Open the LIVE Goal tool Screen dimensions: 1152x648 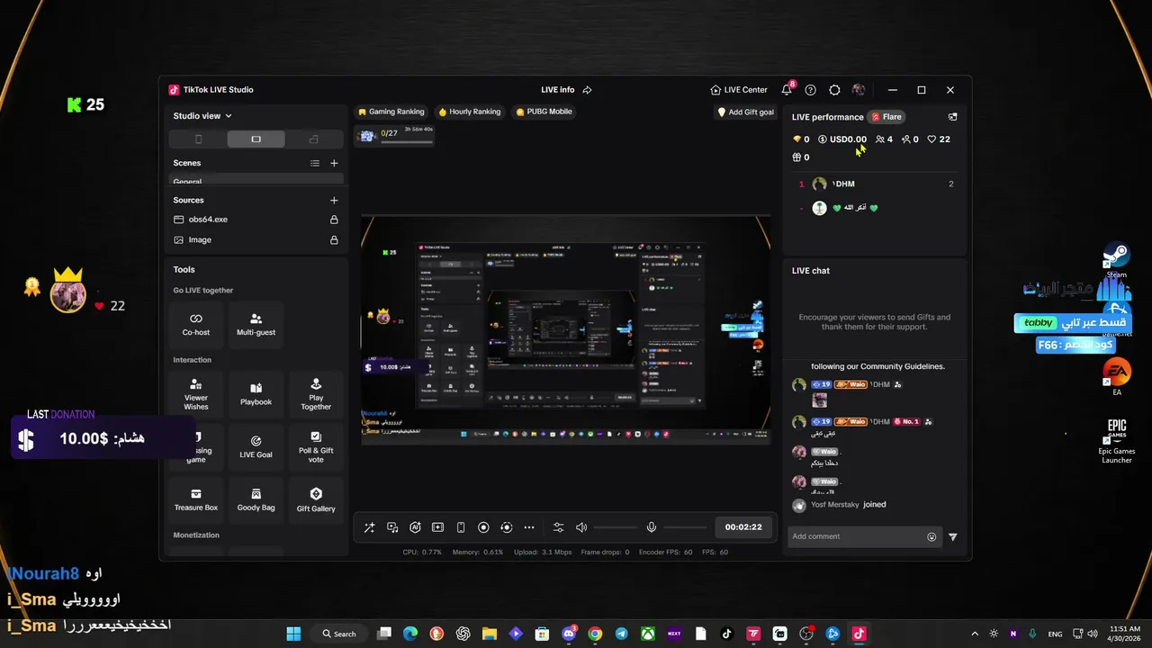(x=256, y=446)
